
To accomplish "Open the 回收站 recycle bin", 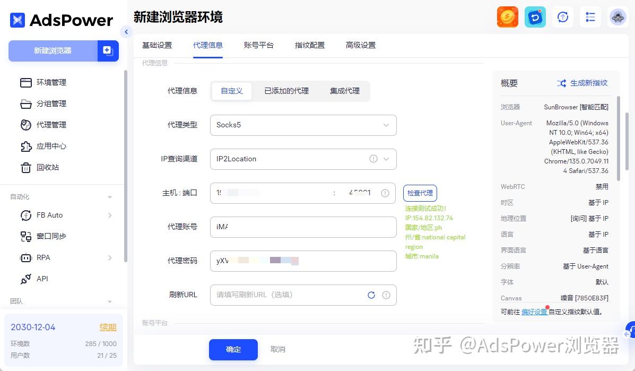I will point(48,167).
